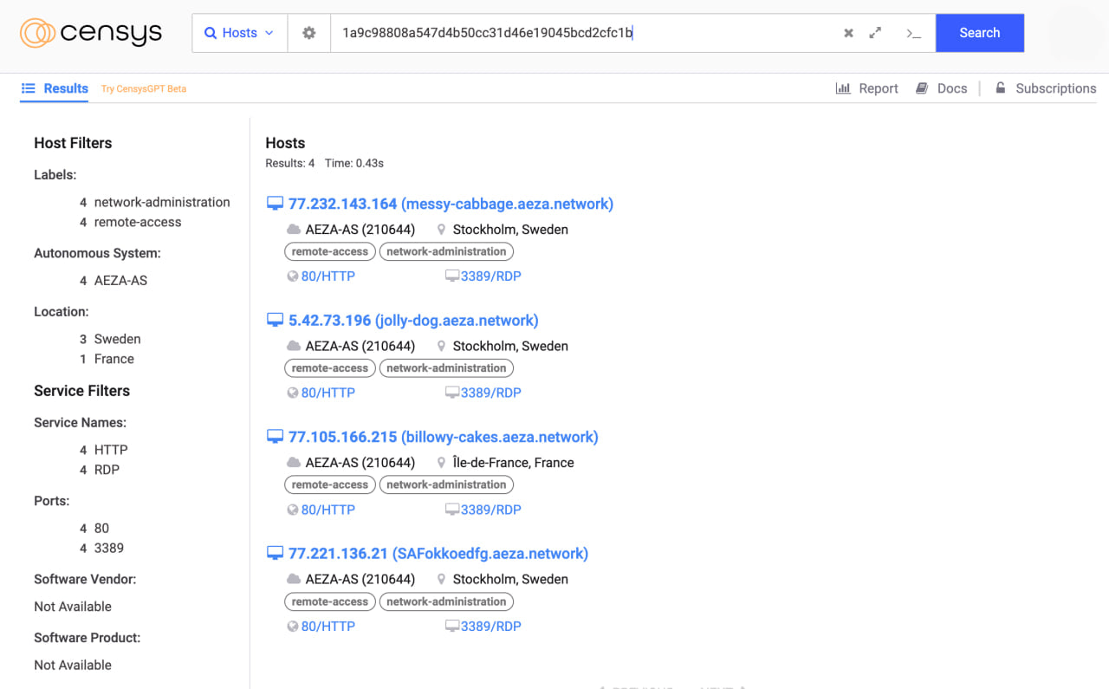Open 80/HTTP service of jolly-dog host

click(x=328, y=393)
